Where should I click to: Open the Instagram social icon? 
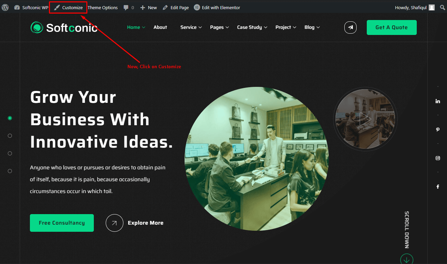click(x=437, y=158)
